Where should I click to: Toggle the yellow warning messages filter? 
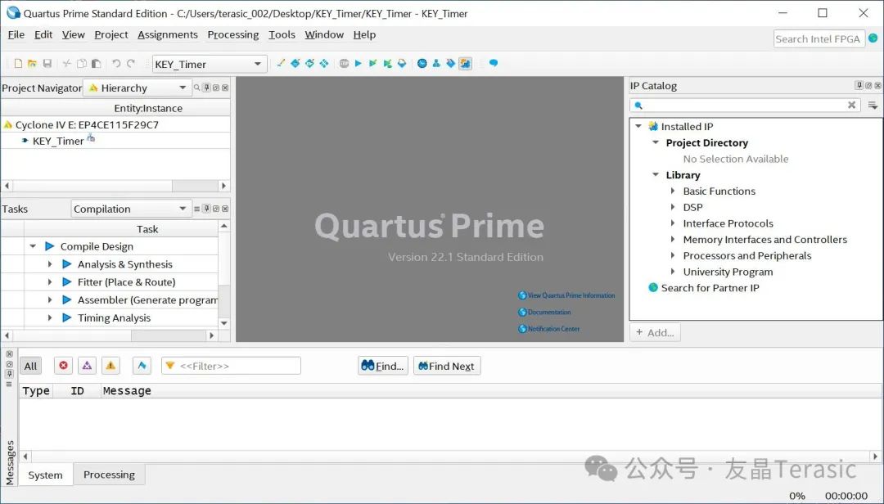pos(110,366)
